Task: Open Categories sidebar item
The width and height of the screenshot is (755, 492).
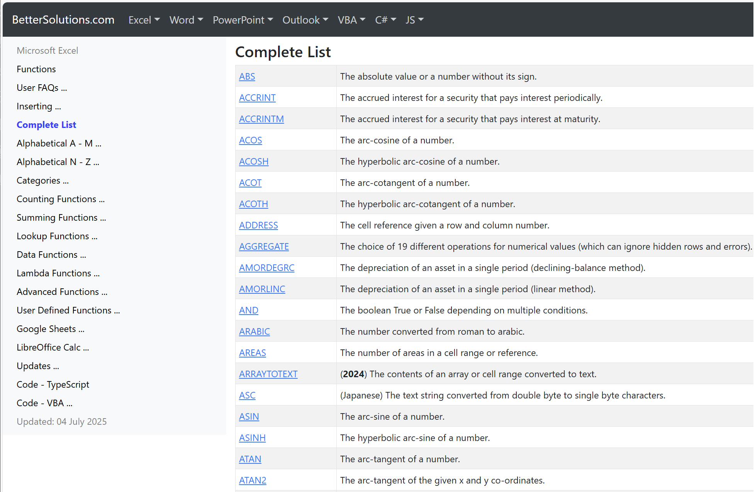Action: (42, 180)
